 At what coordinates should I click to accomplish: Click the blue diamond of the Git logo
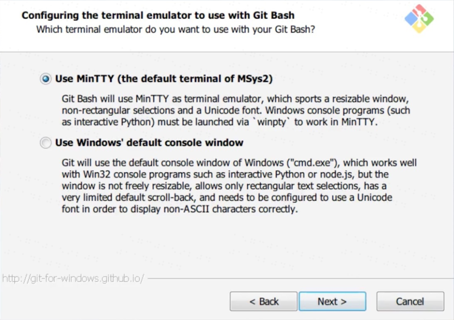[x=411, y=18]
